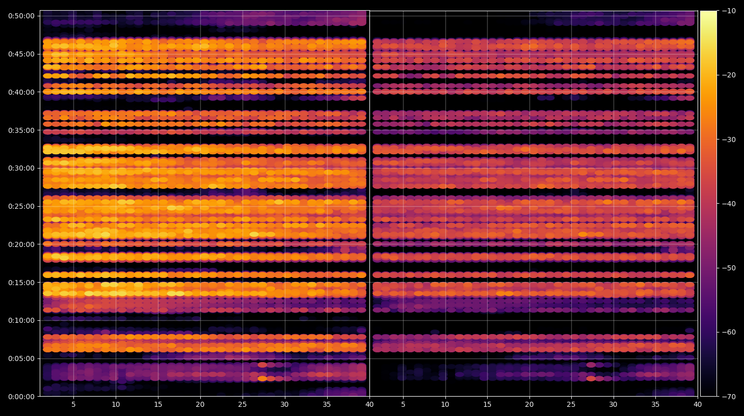Click the 0:30:00 time axis label
Screen dimensions: 744x416
point(21,168)
